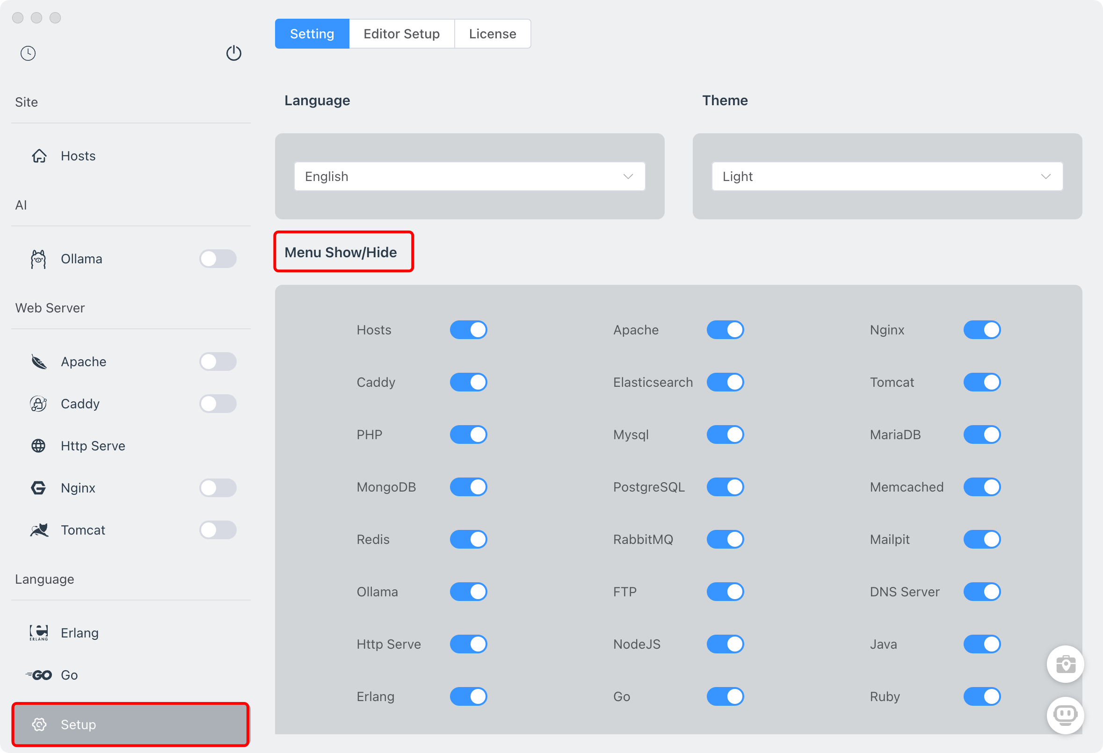Enable the Apache service toggle in sidebar
Viewport: 1103px width, 753px height.
(218, 361)
